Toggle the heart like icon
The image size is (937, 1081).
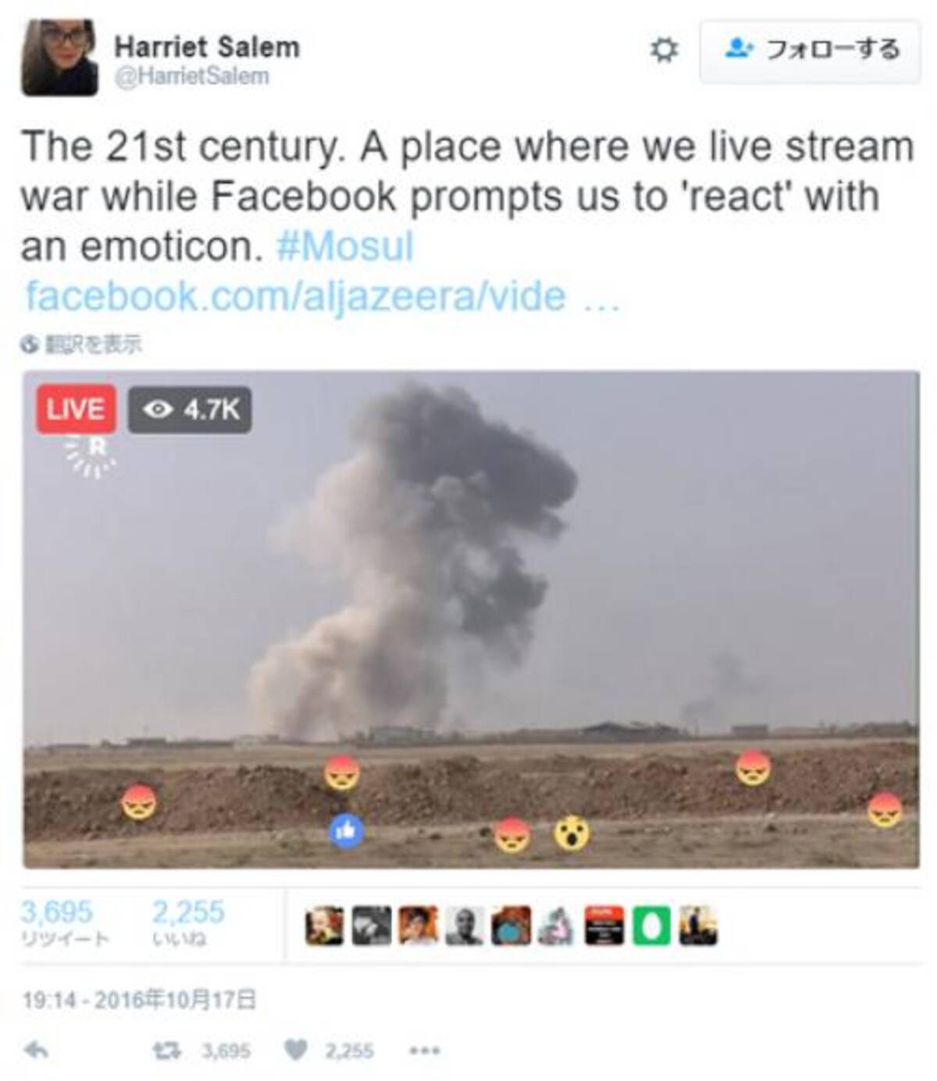point(295,1051)
